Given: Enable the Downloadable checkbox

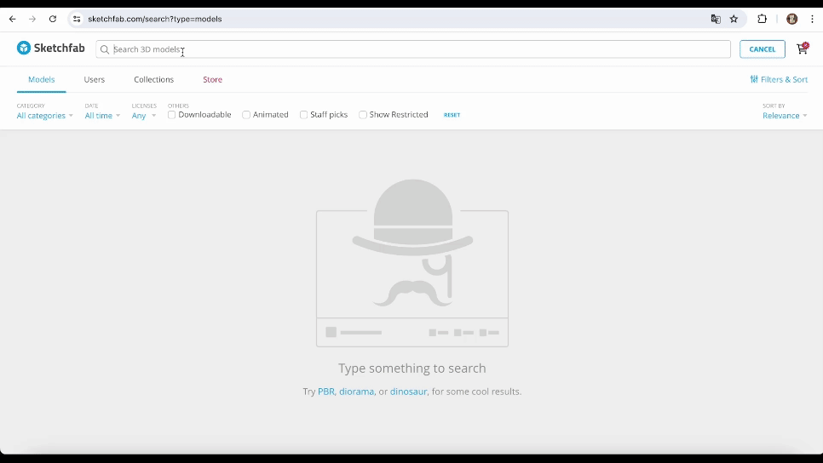Looking at the screenshot, I should click(x=172, y=115).
